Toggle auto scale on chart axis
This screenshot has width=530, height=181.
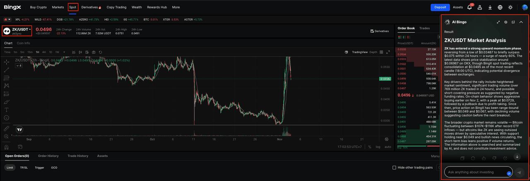(x=388, y=146)
